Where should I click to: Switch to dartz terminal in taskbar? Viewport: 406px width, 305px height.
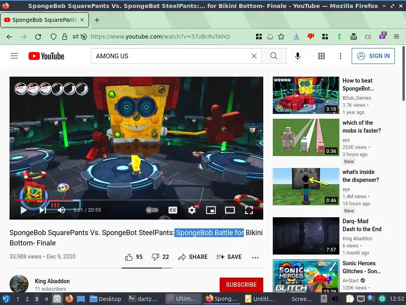pos(143,299)
